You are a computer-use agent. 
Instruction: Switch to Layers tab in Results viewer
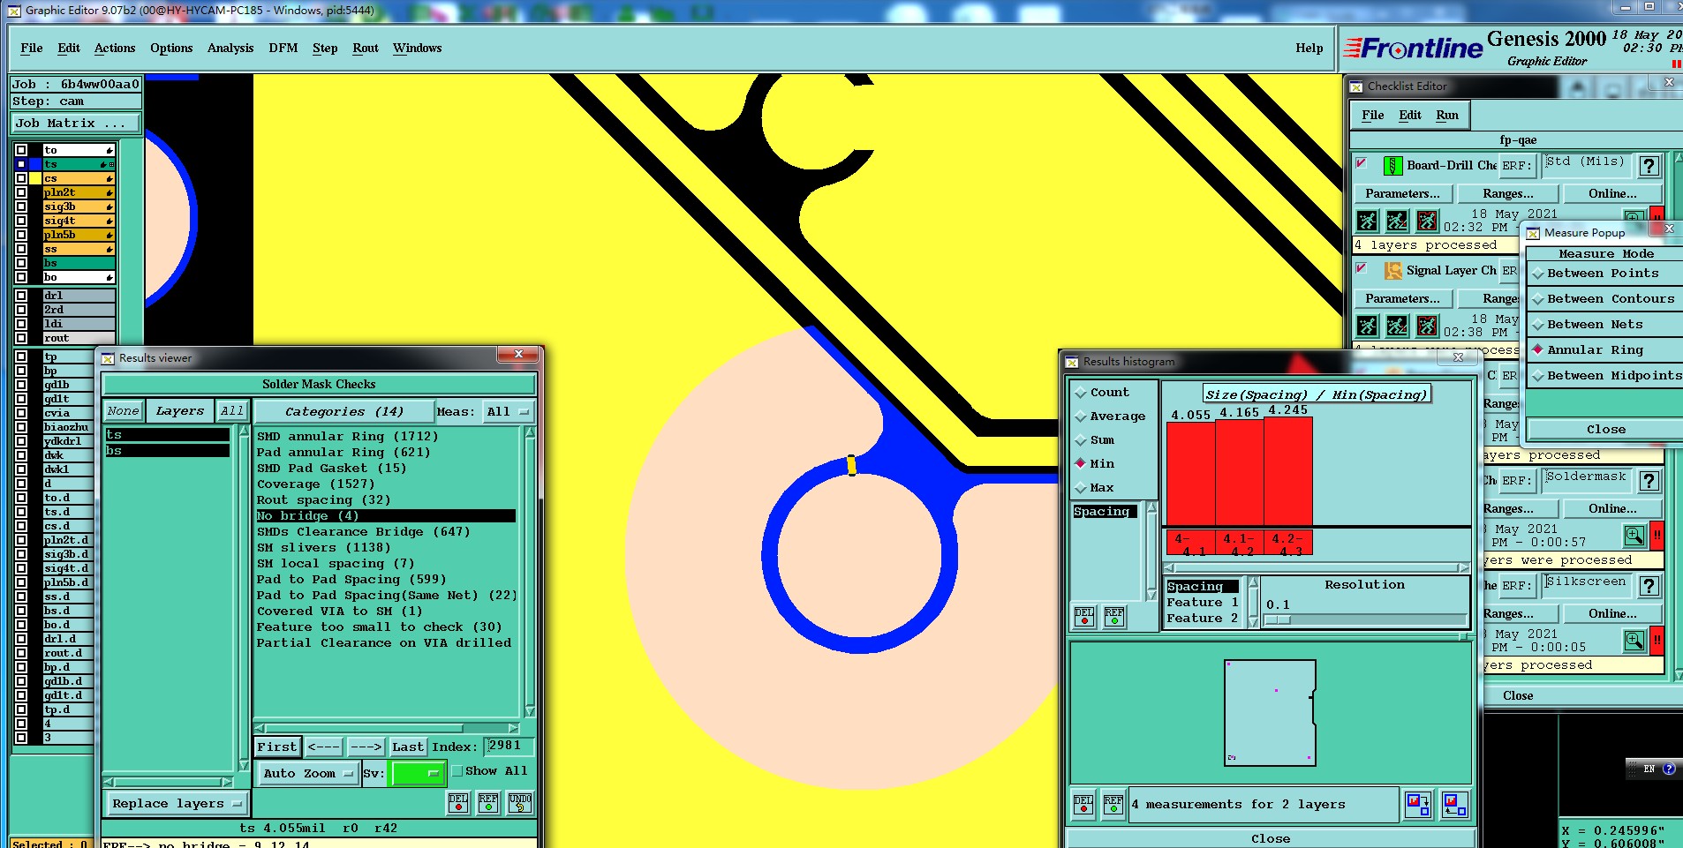coord(180,411)
